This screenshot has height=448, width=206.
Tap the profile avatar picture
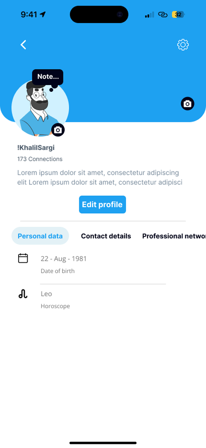coord(40,108)
